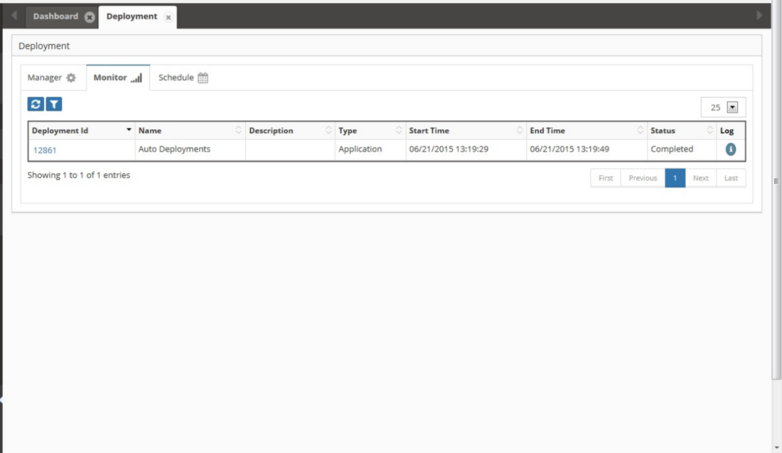Viewport: 782px width, 453px height.
Task: Click the Monitor chart icon
Action: tap(137, 77)
